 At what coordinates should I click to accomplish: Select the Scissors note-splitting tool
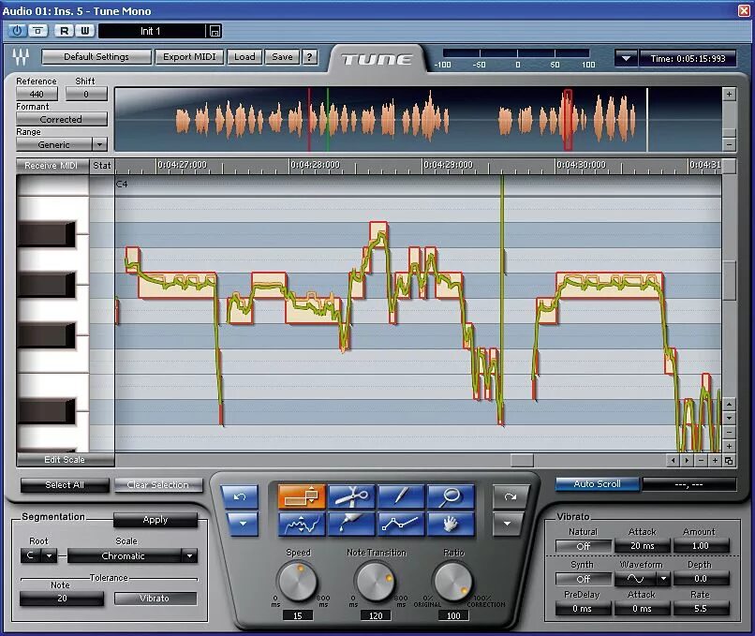[354, 496]
